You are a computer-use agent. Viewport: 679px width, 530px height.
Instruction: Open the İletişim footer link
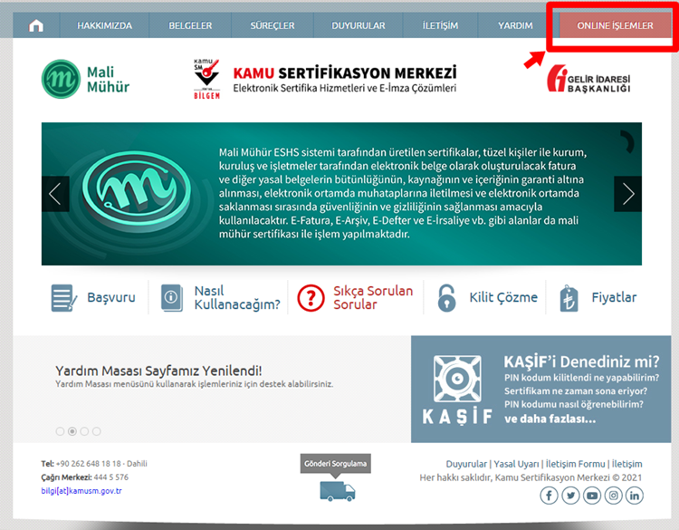pyautogui.click(x=627, y=464)
